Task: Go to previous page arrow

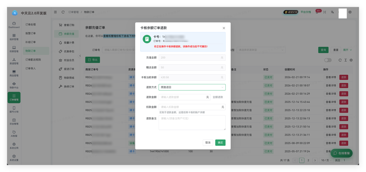Action: tap(295, 160)
